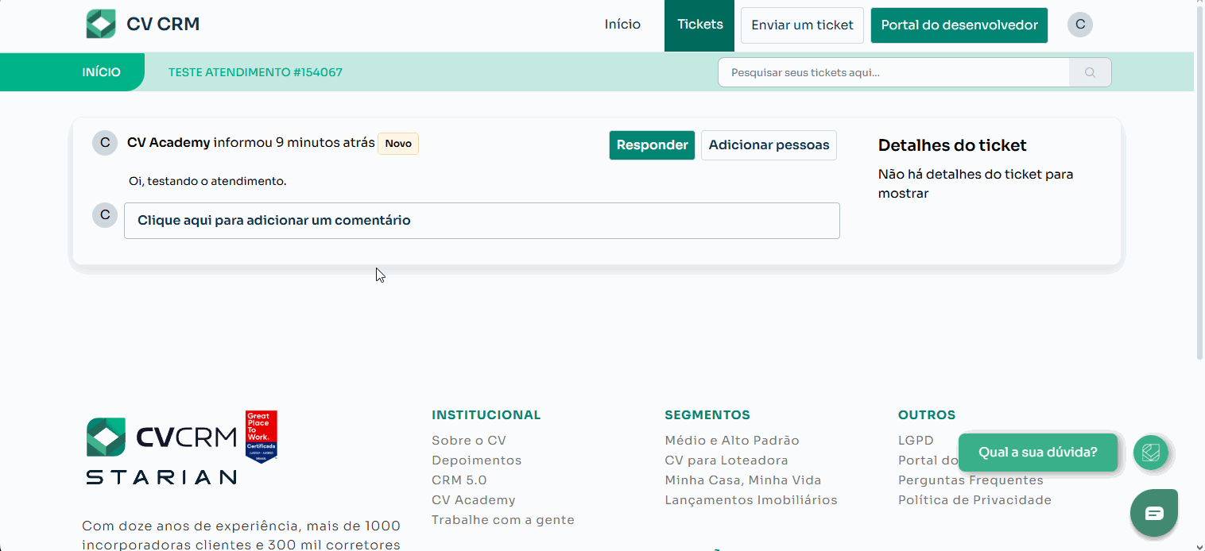
Task: Open the user avatar C in top navigation
Action: pyautogui.click(x=1080, y=25)
